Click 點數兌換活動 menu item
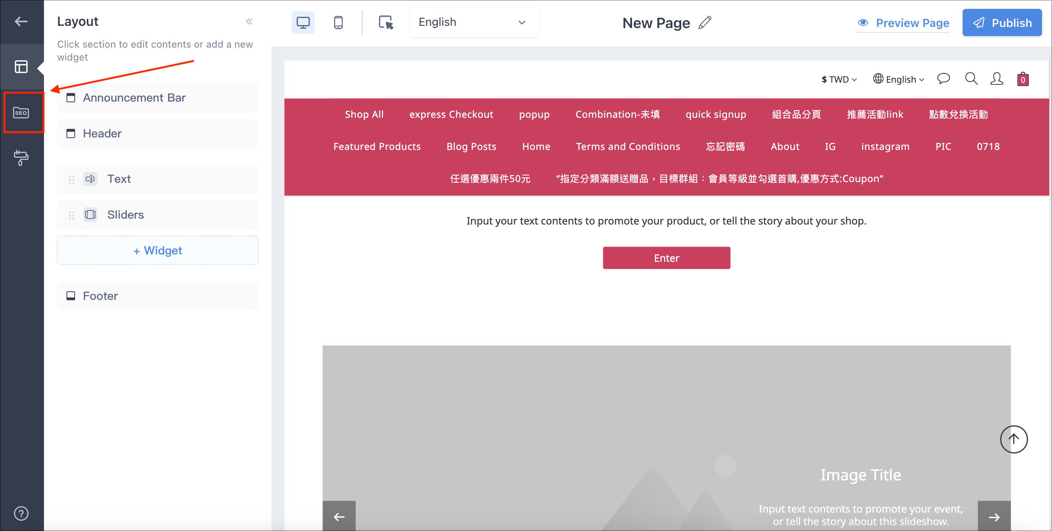This screenshot has height=531, width=1052. click(959, 115)
